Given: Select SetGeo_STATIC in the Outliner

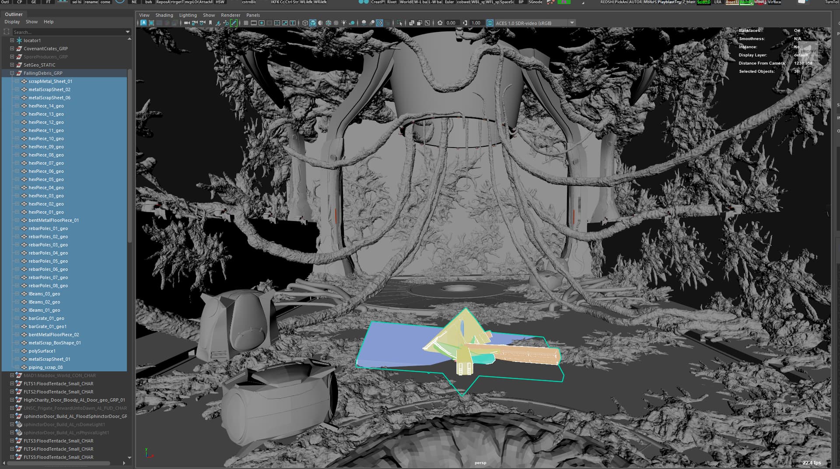Looking at the screenshot, I should click(39, 65).
